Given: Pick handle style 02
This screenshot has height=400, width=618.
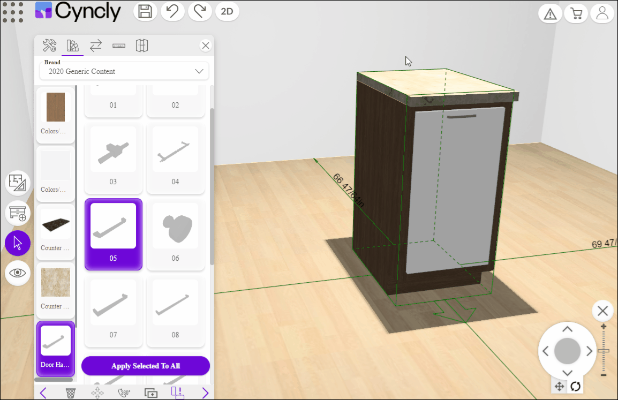Looking at the screenshot, I should pyautogui.click(x=176, y=101).
